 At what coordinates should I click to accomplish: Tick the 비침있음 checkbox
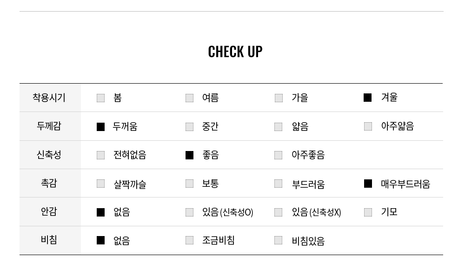tap(278, 240)
